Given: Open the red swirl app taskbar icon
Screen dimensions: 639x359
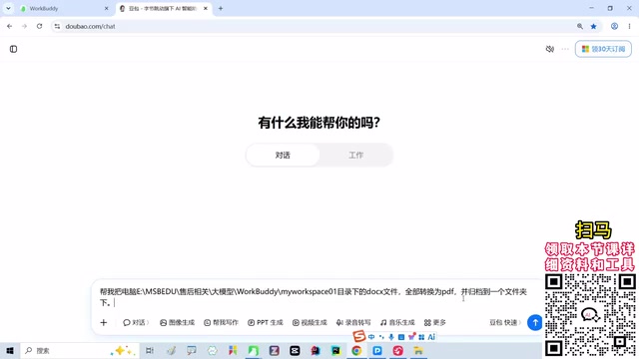Looking at the screenshot, I should click(x=398, y=350).
